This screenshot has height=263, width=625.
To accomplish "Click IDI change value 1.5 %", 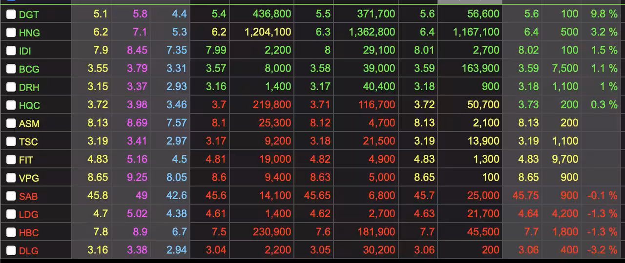I will (604, 50).
